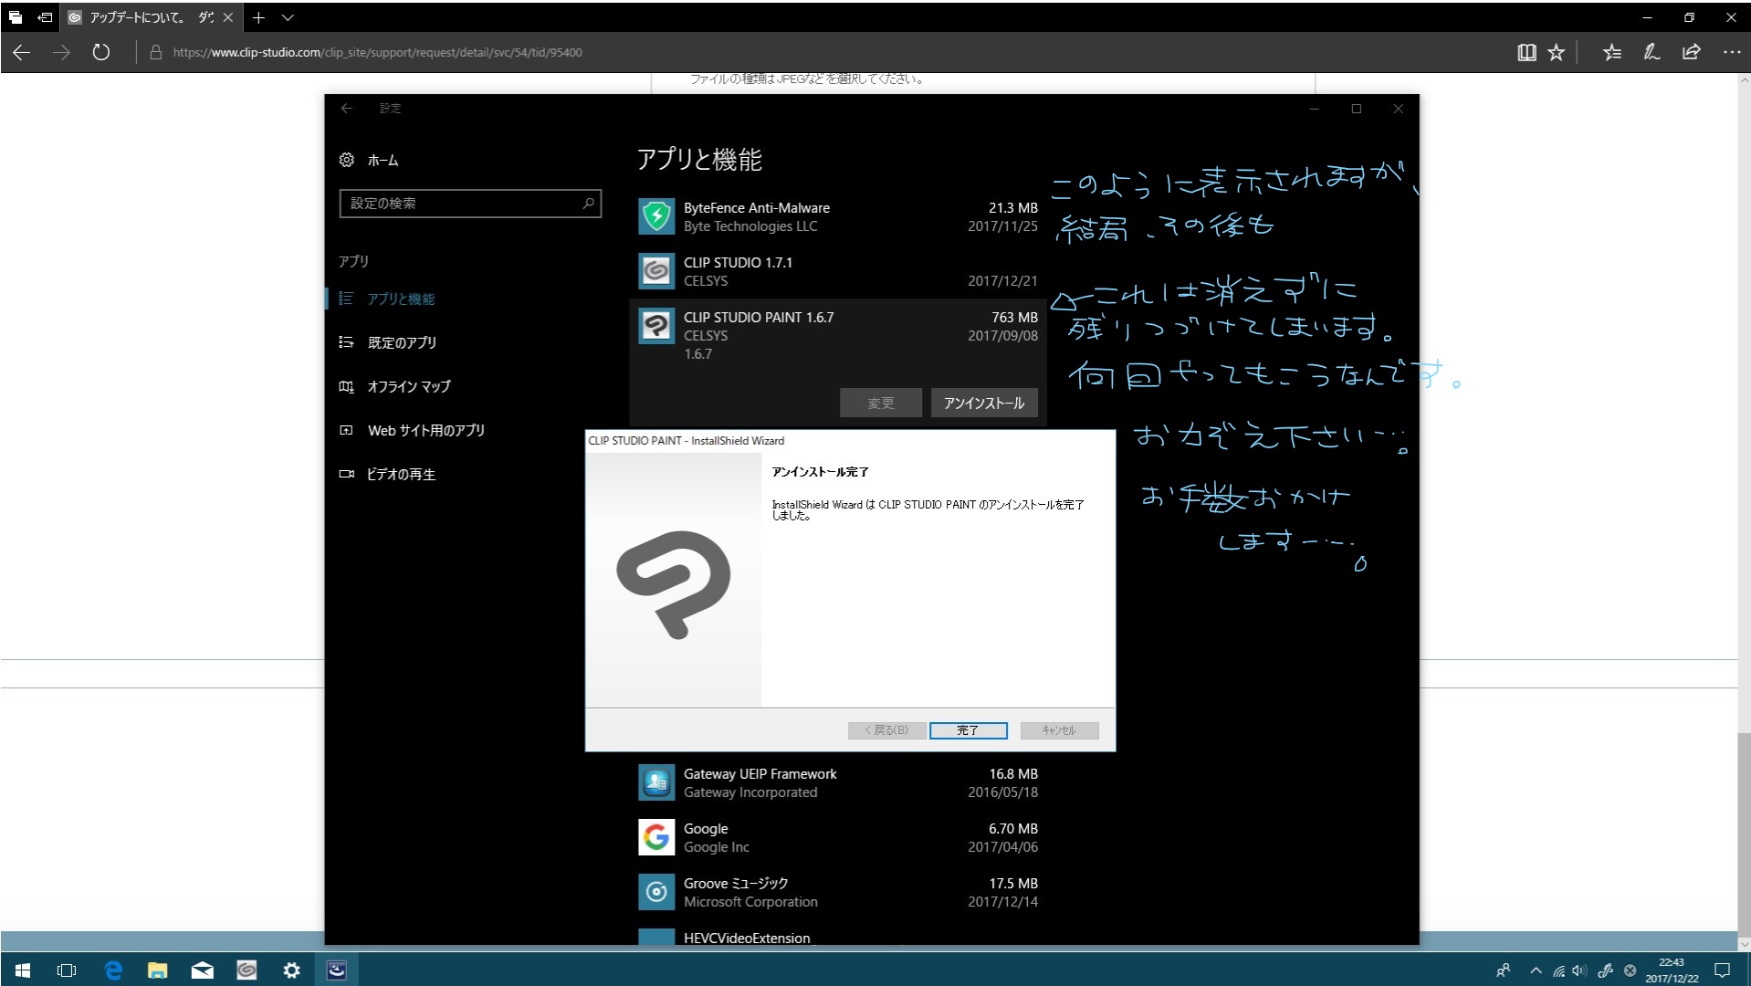Click the taskbar clock 22:43

1672,970
